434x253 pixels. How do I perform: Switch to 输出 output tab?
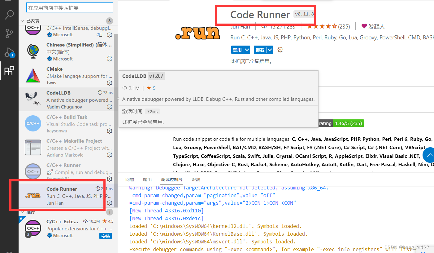click(x=148, y=180)
